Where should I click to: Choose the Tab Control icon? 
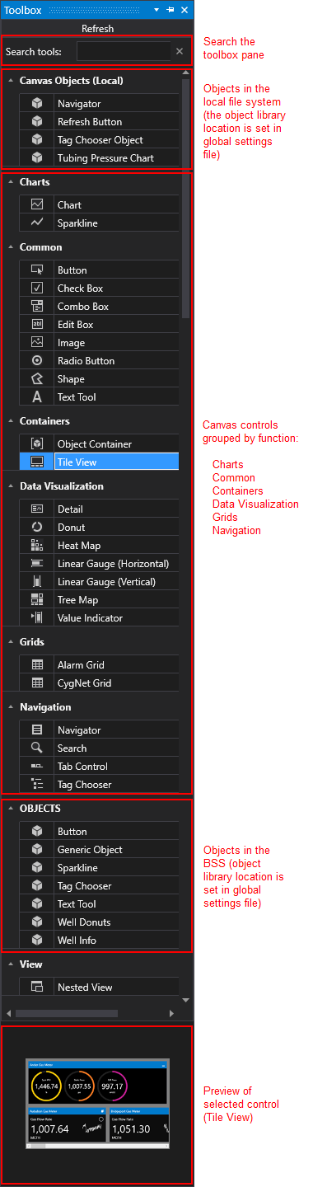pyautogui.click(x=36, y=767)
